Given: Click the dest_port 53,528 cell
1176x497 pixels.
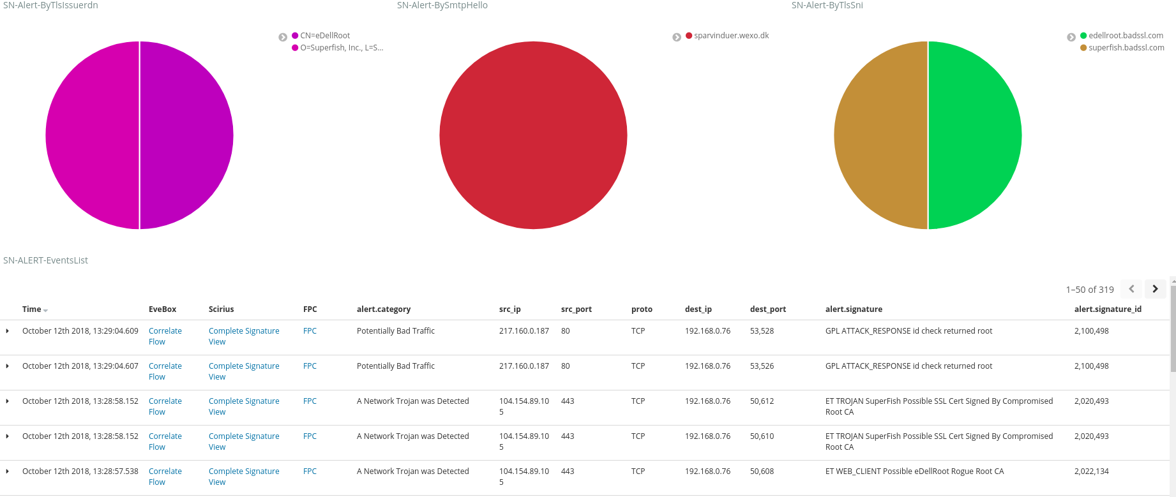Looking at the screenshot, I should 762,331.
